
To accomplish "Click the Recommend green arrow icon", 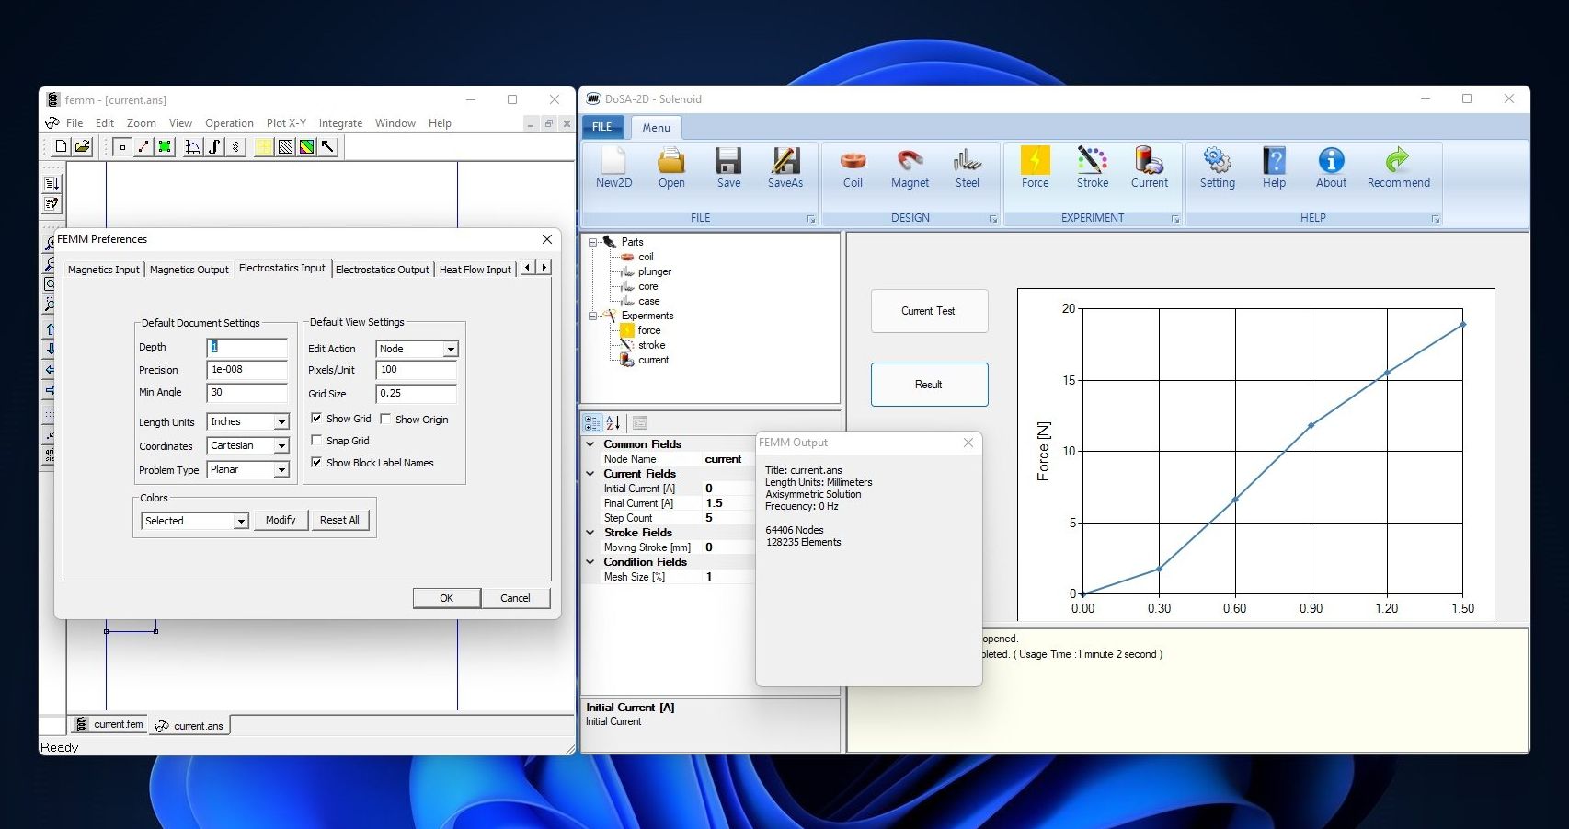I will [1398, 168].
